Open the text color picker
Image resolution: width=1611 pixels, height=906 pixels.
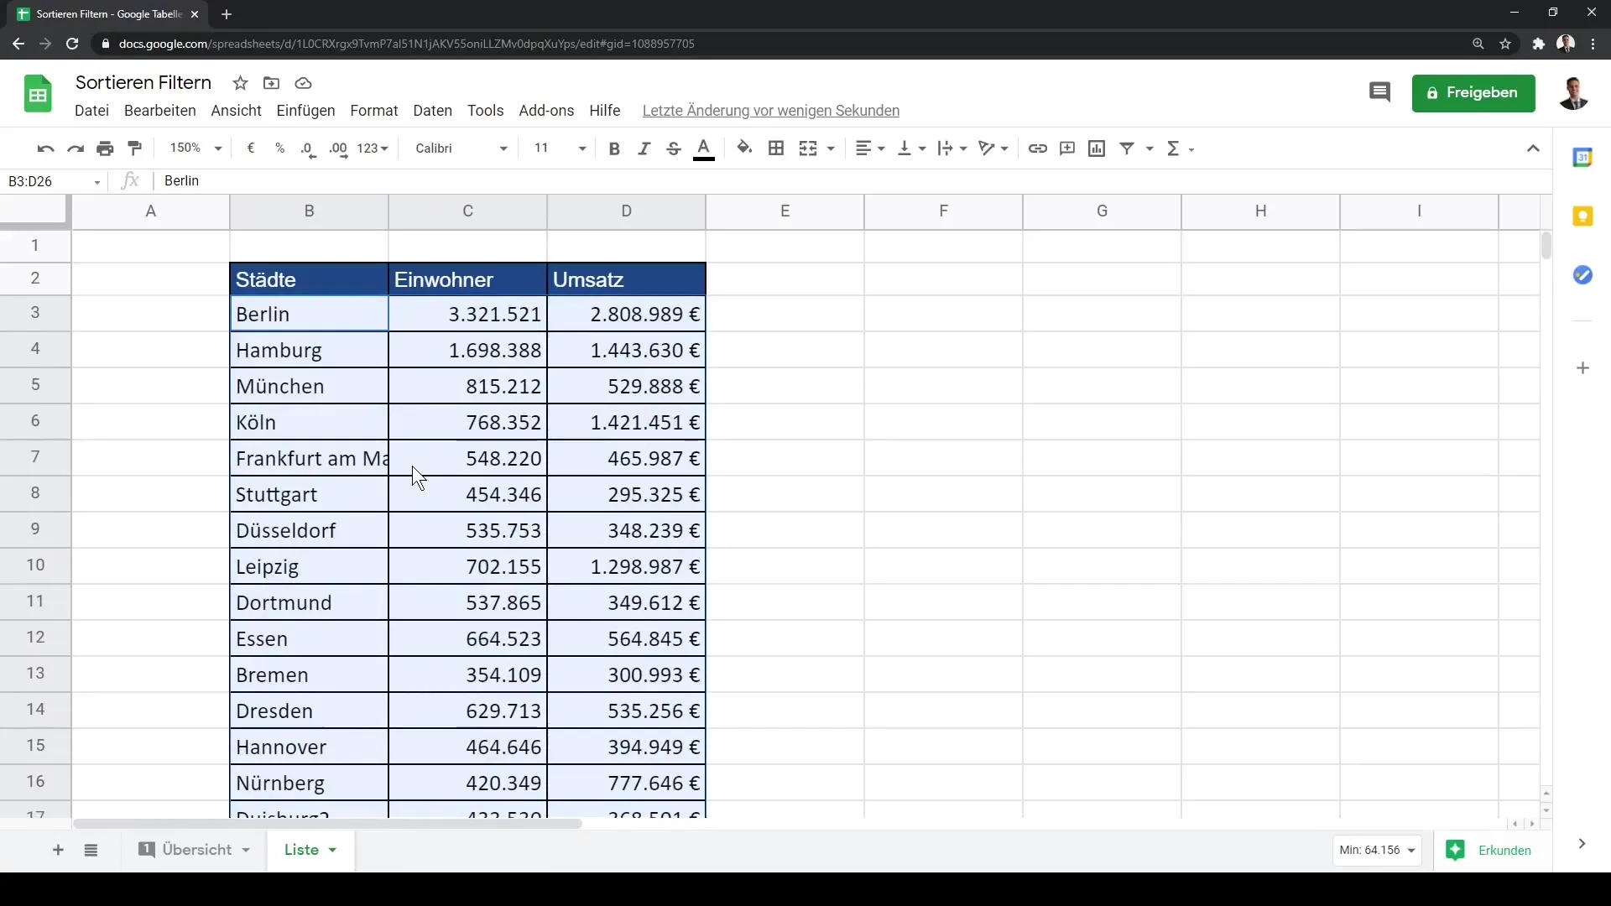(x=704, y=148)
